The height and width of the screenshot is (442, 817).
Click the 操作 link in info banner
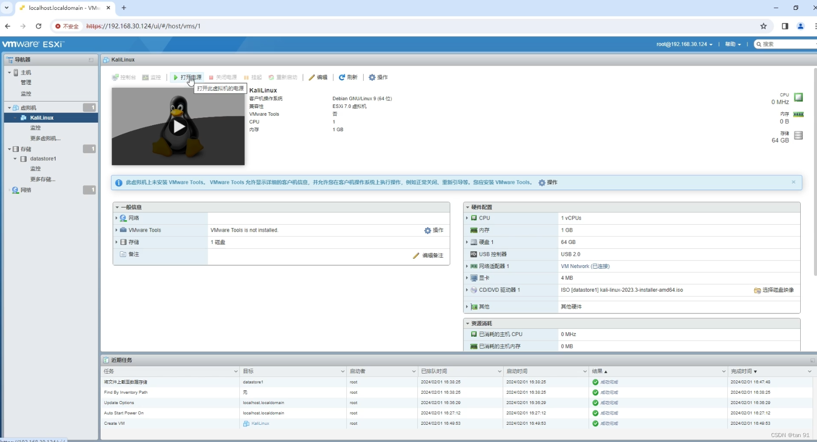click(x=548, y=182)
